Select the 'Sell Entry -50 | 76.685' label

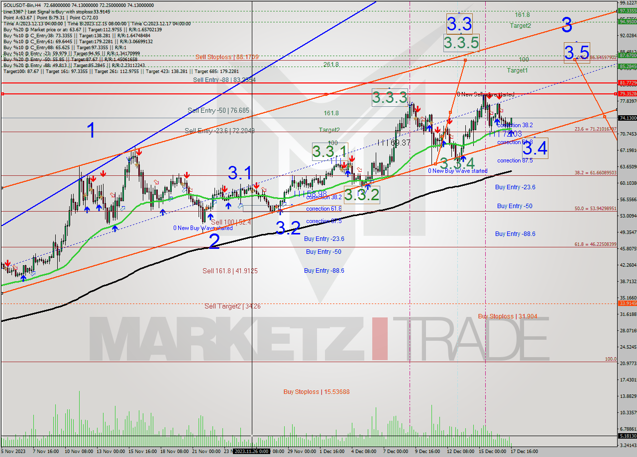(x=218, y=110)
